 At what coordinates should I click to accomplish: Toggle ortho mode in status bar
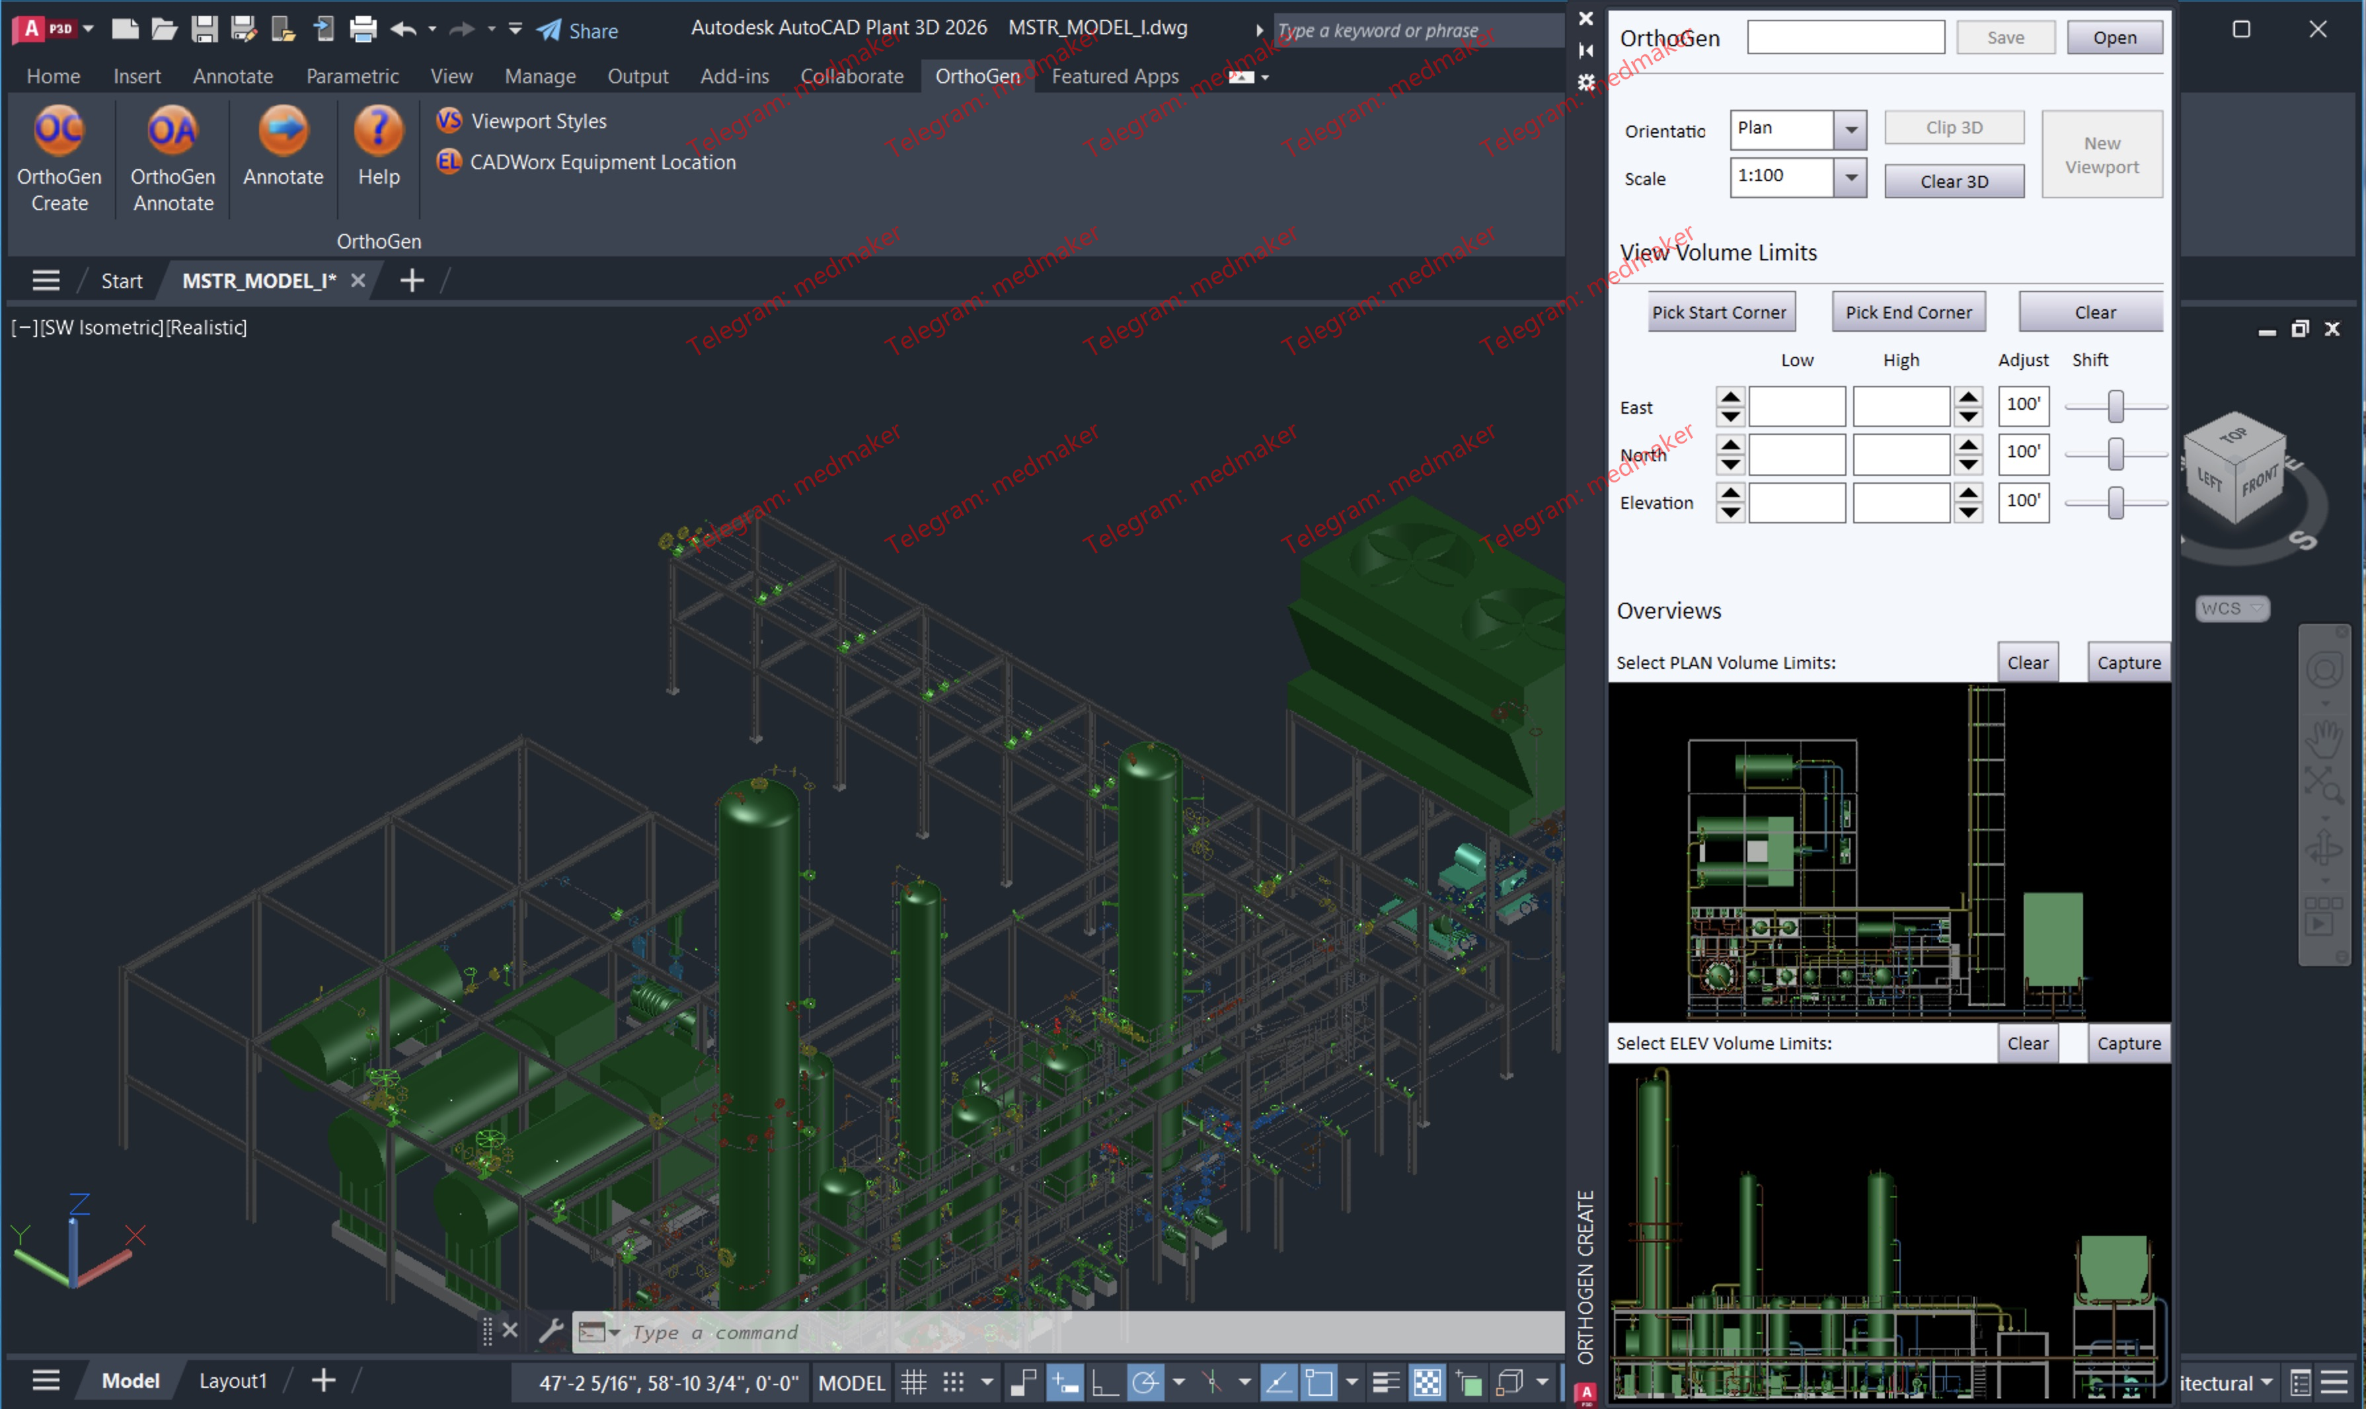point(1105,1383)
